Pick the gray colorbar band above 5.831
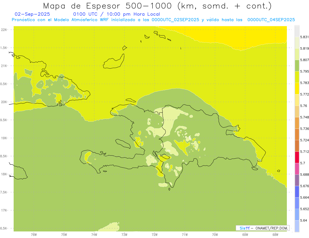 click(x=297, y=31)
